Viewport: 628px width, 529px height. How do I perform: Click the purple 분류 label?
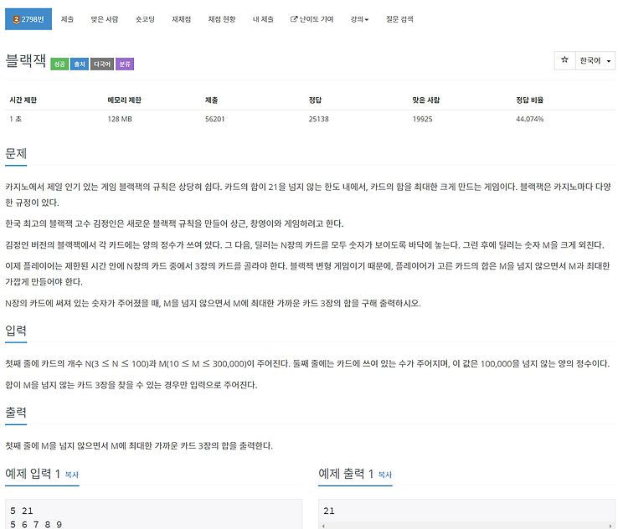pyautogui.click(x=125, y=64)
